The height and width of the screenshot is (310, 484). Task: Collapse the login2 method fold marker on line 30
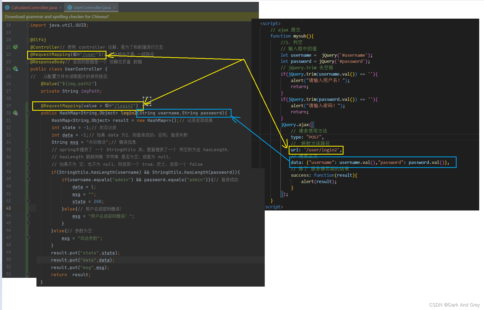tap(28, 113)
